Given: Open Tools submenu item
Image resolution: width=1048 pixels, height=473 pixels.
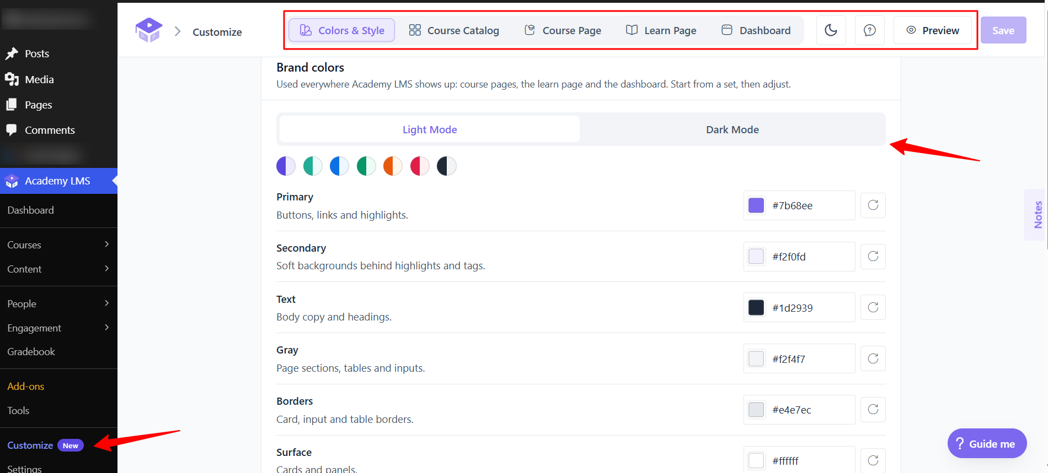Looking at the screenshot, I should (18, 410).
